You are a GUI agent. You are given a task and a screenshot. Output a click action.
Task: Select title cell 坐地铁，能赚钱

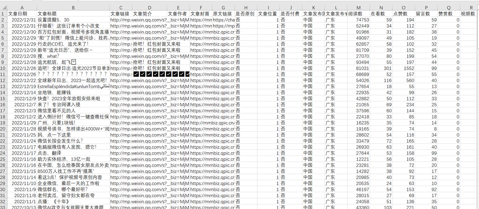[x=73, y=92]
